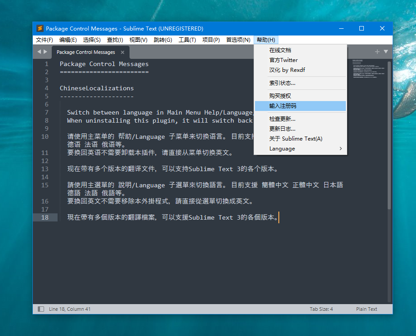
Task: Choose 官方Twitter from the help menu
Action: [x=300, y=60]
